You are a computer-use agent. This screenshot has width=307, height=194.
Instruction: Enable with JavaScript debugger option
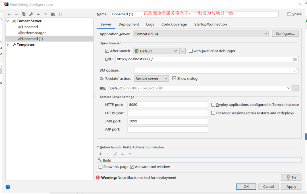(191, 51)
